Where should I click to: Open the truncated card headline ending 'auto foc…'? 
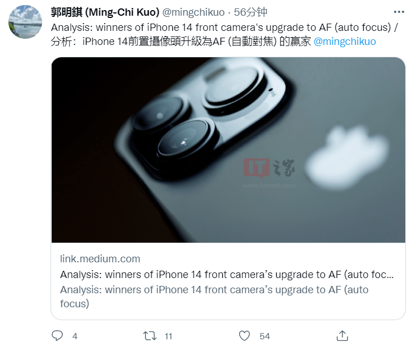(227, 275)
